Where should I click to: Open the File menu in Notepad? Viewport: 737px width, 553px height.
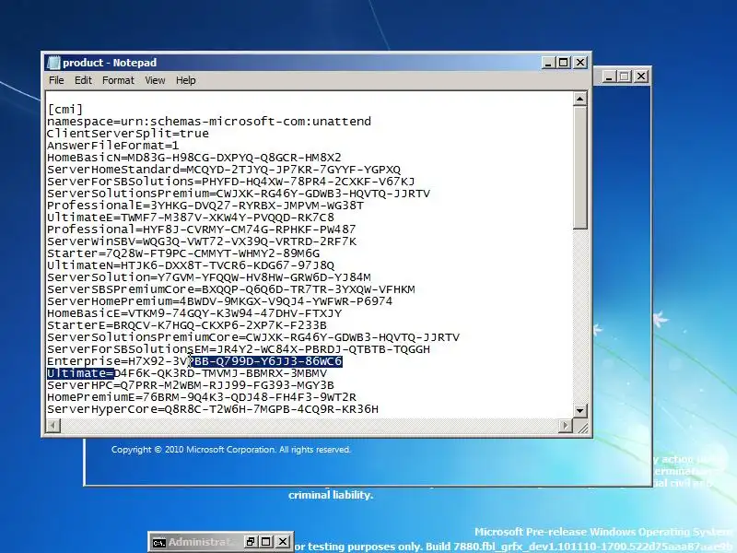coord(56,80)
